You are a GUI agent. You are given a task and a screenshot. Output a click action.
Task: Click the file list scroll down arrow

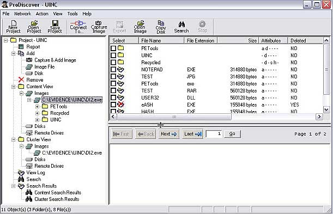pos(326,109)
